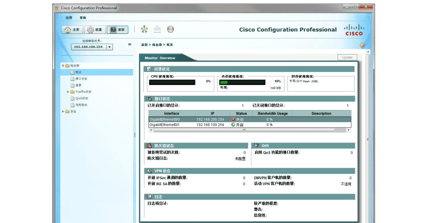The height and width of the screenshot is (223, 434).
Task: Click the envelope feedback icon
Action: pos(157,29)
